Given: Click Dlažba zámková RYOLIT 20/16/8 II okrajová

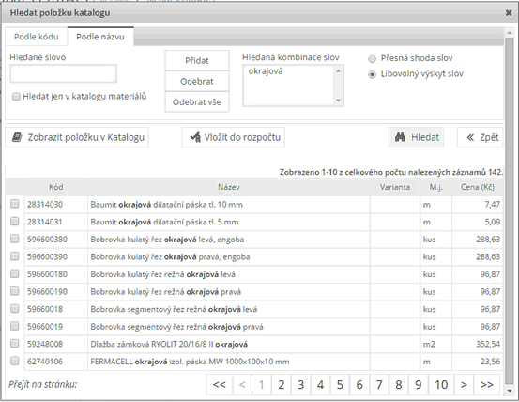Looking at the screenshot, I should click(x=169, y=345).
